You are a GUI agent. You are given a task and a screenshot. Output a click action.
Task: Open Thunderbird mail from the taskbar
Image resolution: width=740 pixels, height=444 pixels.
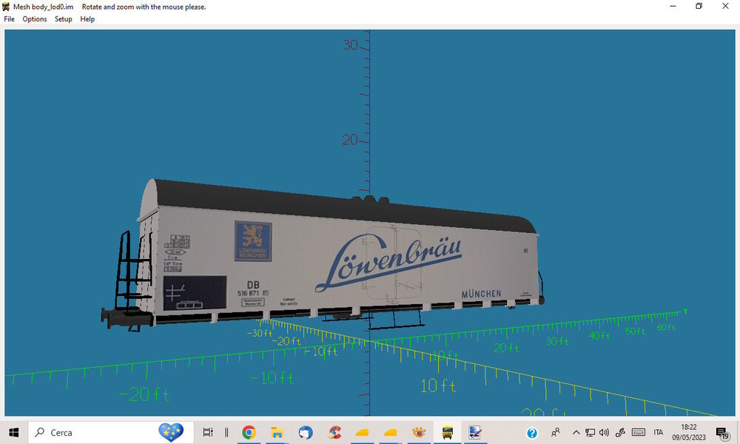(306, 432)
